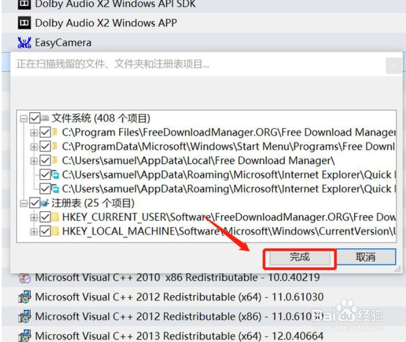
Task: Close the leftover scan dialog
Action: click(394, 66)
